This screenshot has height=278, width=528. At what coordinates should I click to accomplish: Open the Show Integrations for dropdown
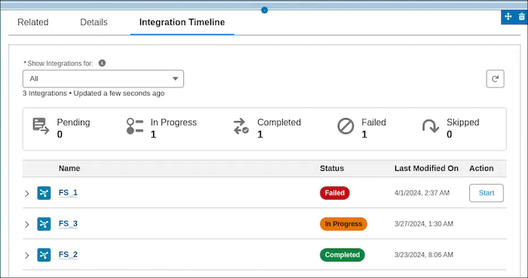pyautogui.click(x=103, y=78)
